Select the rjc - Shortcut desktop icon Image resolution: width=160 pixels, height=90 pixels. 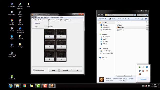(x=20, y=22)
